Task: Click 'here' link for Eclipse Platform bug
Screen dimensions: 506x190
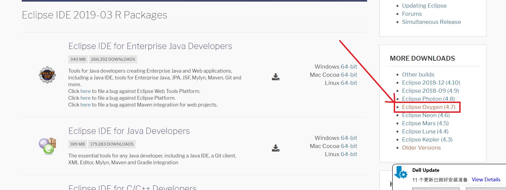Action: 85,98
